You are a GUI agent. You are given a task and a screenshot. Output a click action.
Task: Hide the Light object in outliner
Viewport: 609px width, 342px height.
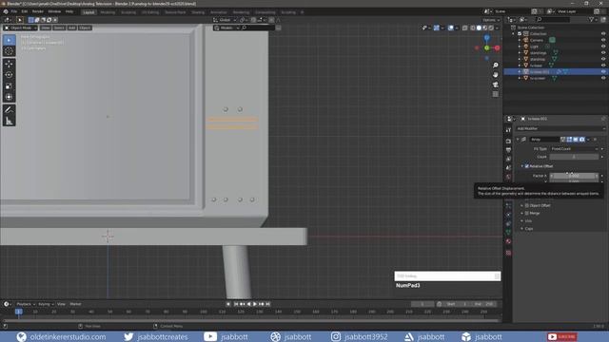click(603, 47)
